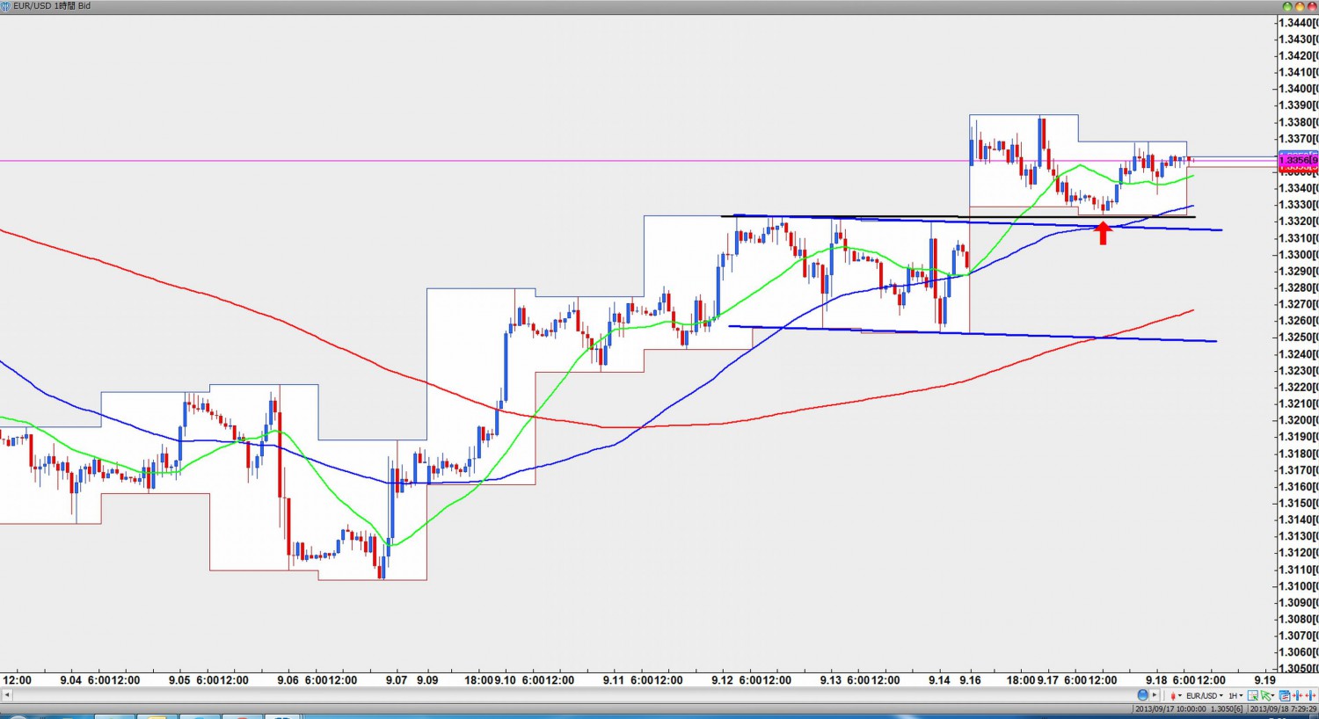Screen dimensions: 1319x719
Task: Click the red up arrow marker on chart
Action: pos(1103,234)
